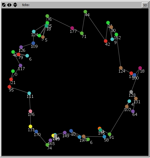Select the blue node labeled 10
Viewport: 150px width, 158px height.
click(71, 131)
